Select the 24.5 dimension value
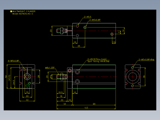 click(x=14, y=82)
